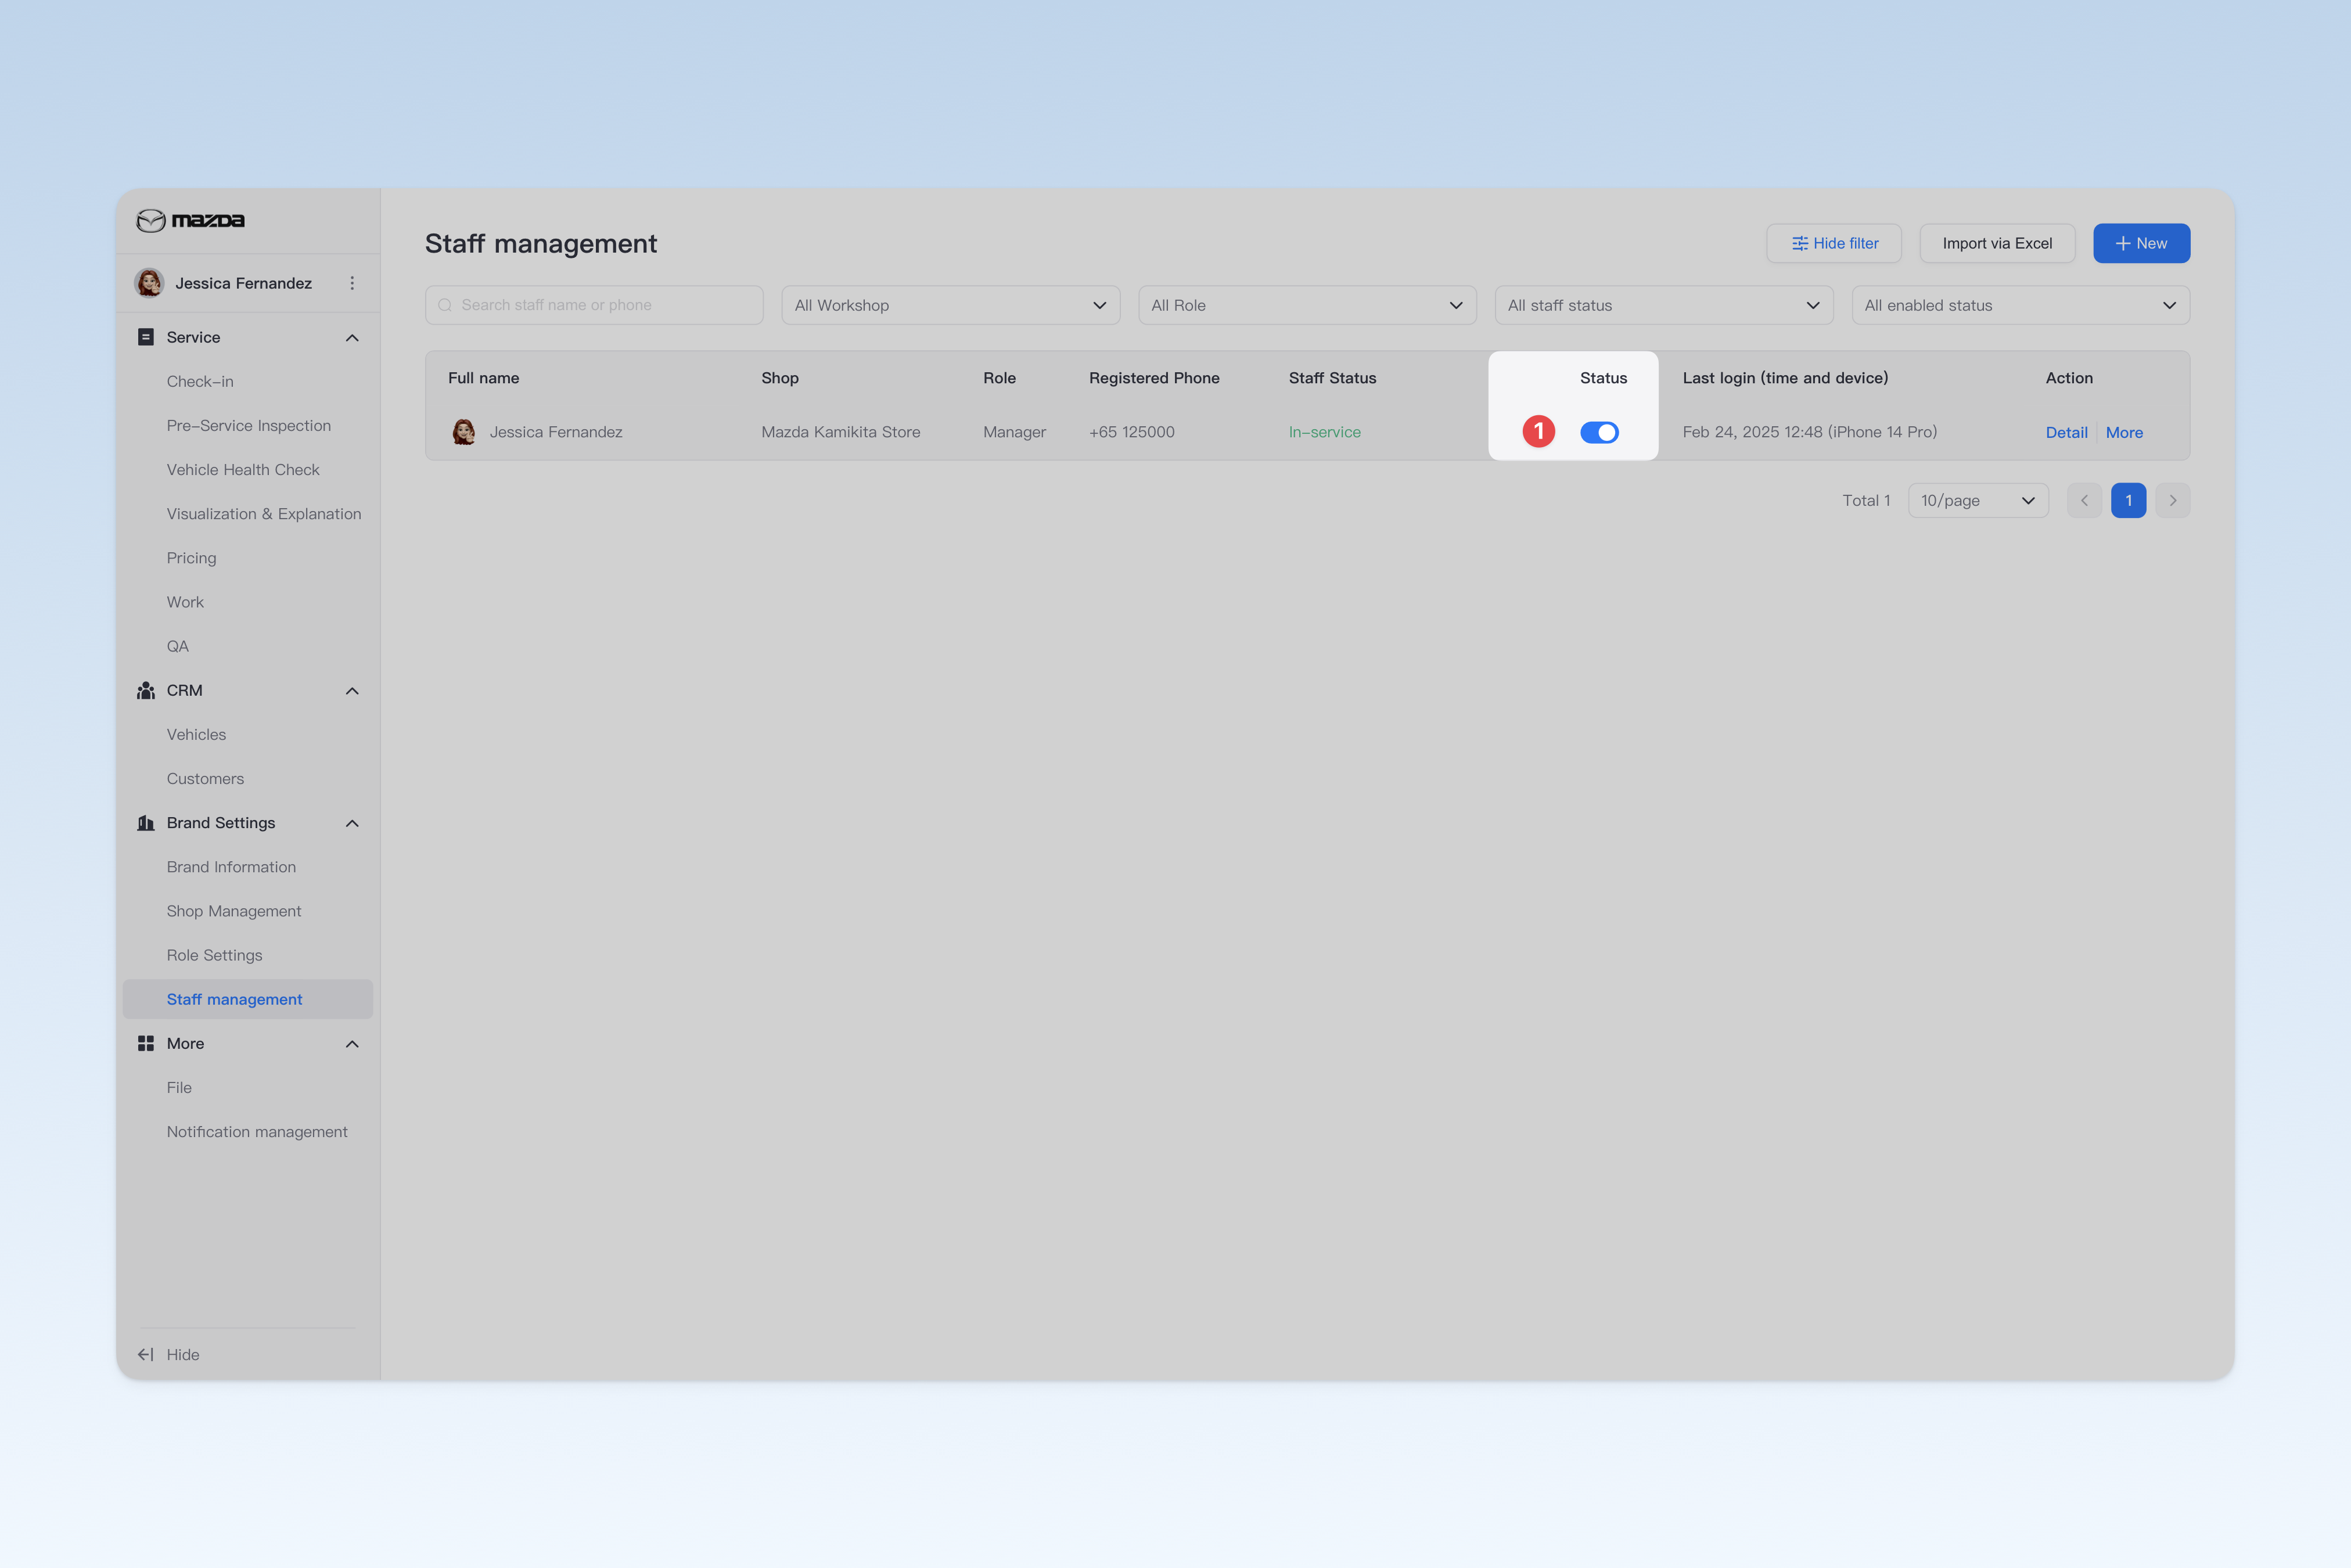Click Jessica Fernandez's avatar in the table row
The height and width of the screenshot is (1568, 2351).
pyautogui.click(x=463, y=432)
